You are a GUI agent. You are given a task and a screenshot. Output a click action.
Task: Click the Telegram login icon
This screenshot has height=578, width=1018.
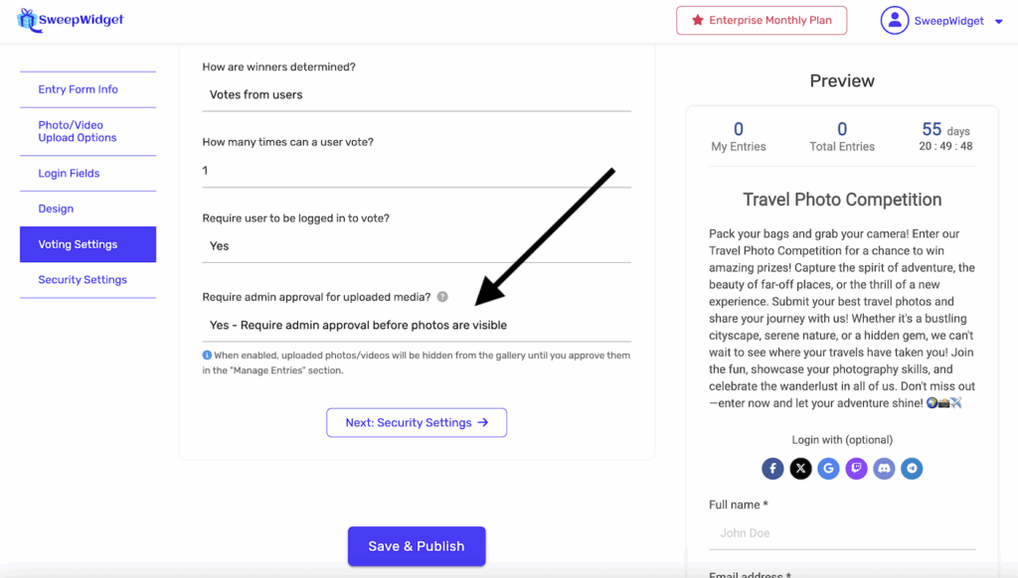pos(912,469)
